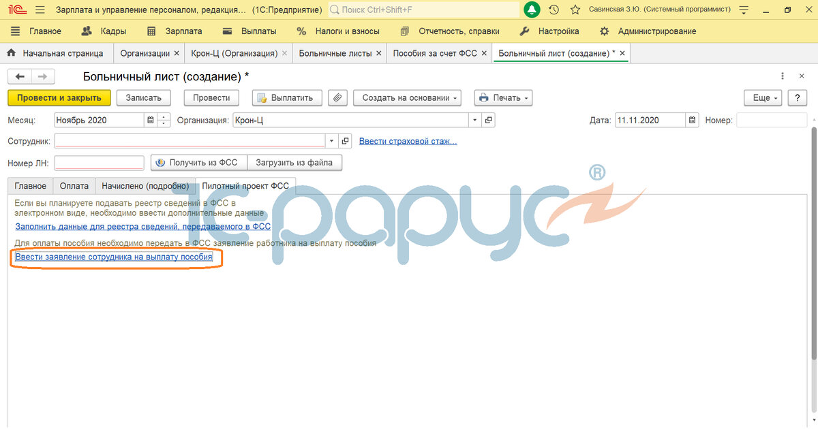Open the Зарплата section menu
Screen dimensions: 818x429
click(175, 31)
